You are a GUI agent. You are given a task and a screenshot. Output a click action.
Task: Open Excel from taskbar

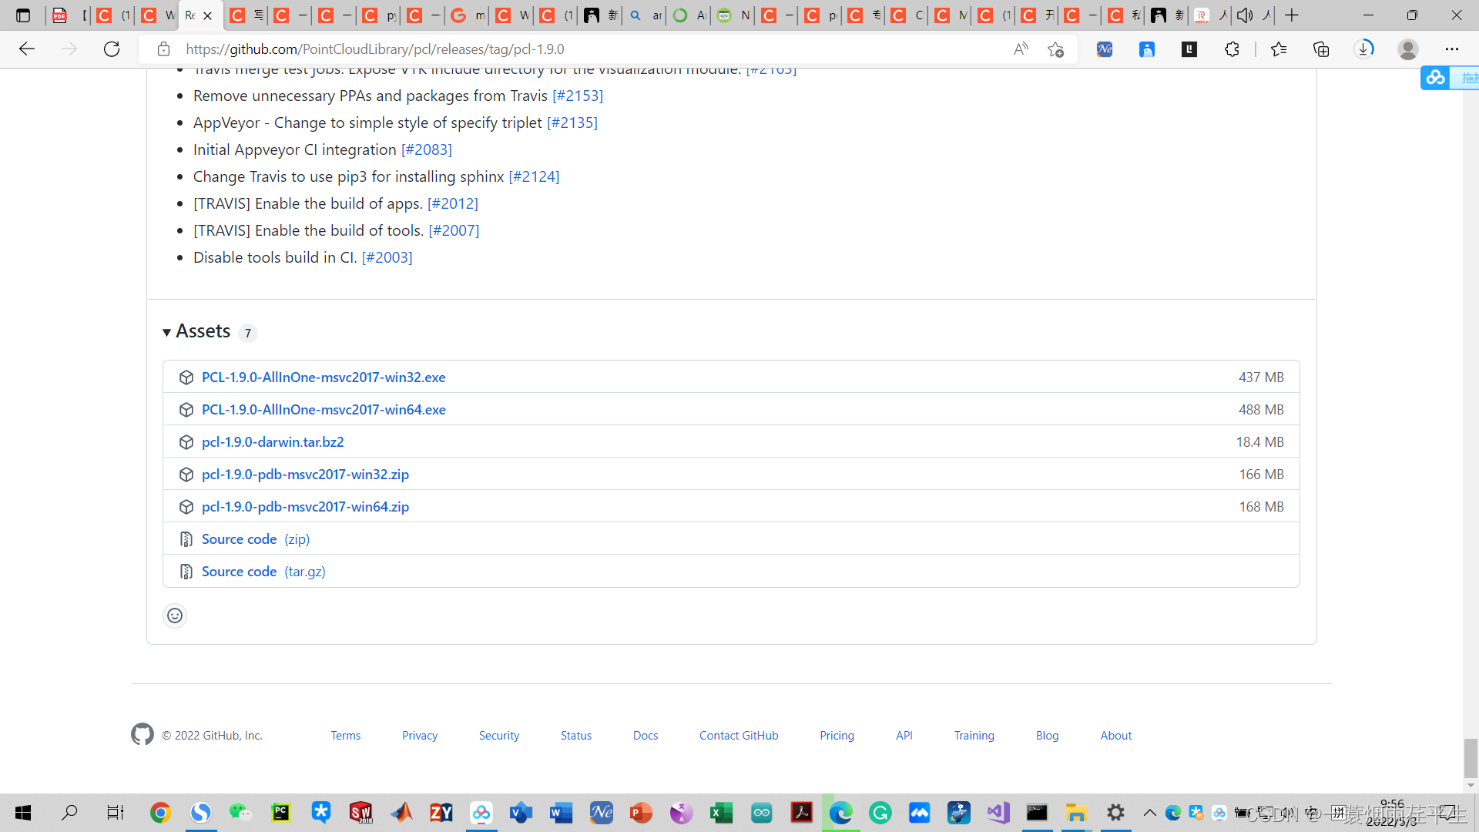[x=721, y=813]
